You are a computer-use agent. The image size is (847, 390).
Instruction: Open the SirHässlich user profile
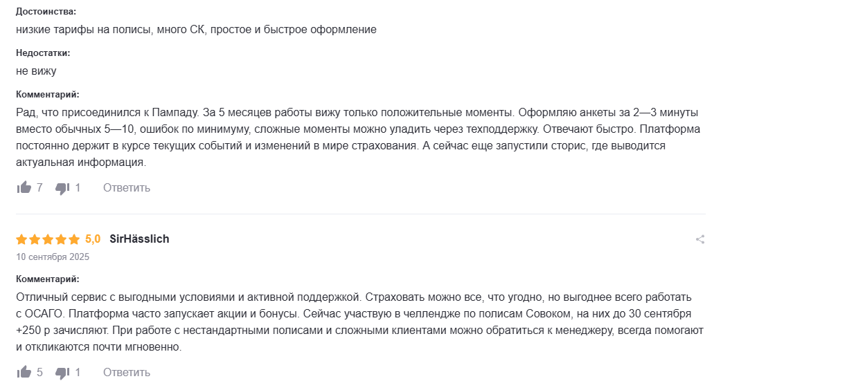139,239
